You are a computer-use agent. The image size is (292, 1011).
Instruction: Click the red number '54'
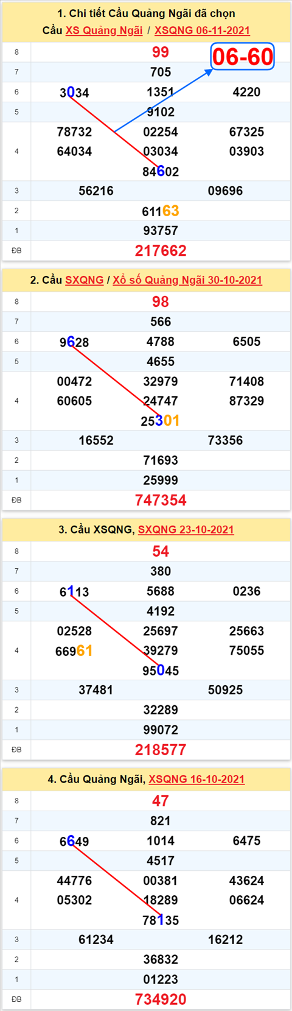coord(161,552)
